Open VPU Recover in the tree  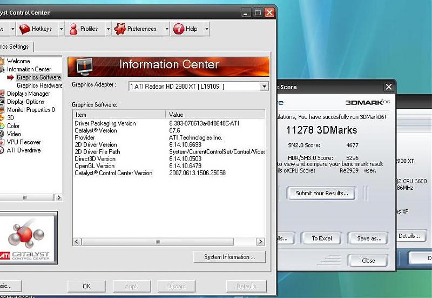24,142
